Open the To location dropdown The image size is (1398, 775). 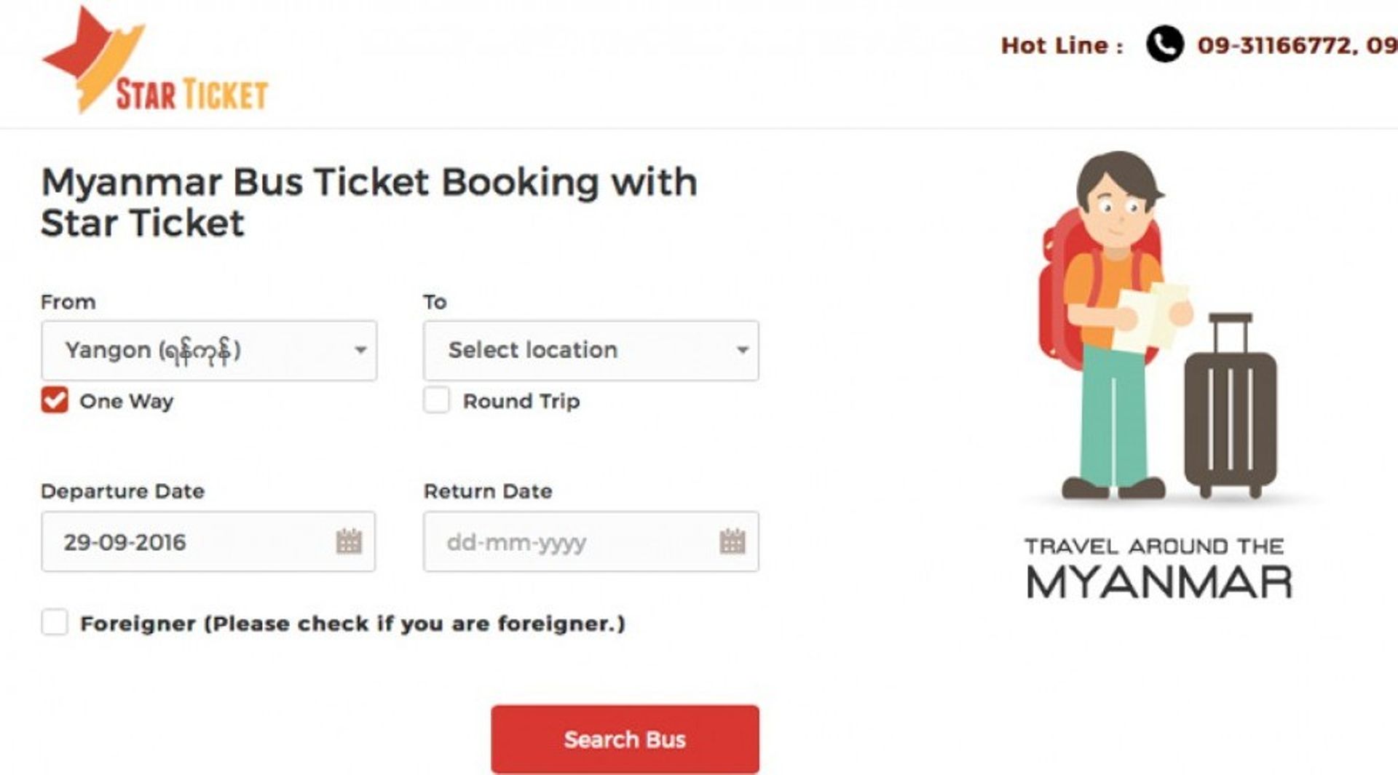click(x=591, y=351)
